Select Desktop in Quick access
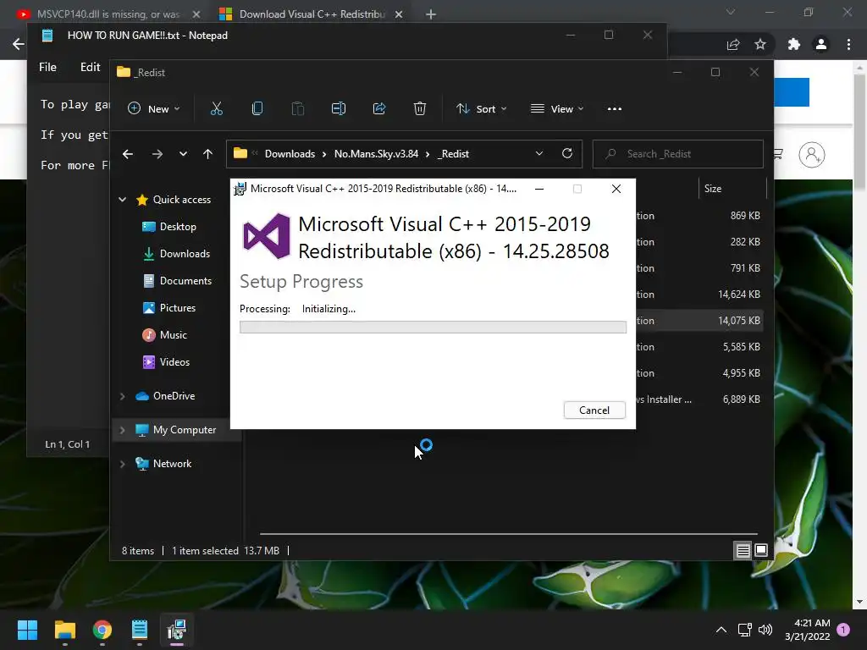This screenshot has width=867, height=650. click(177, 227)
